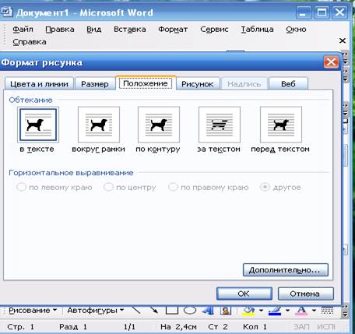Expand the Font Color dropdown arrow
The image size is (355, 334).
click(x=314, y=311)
